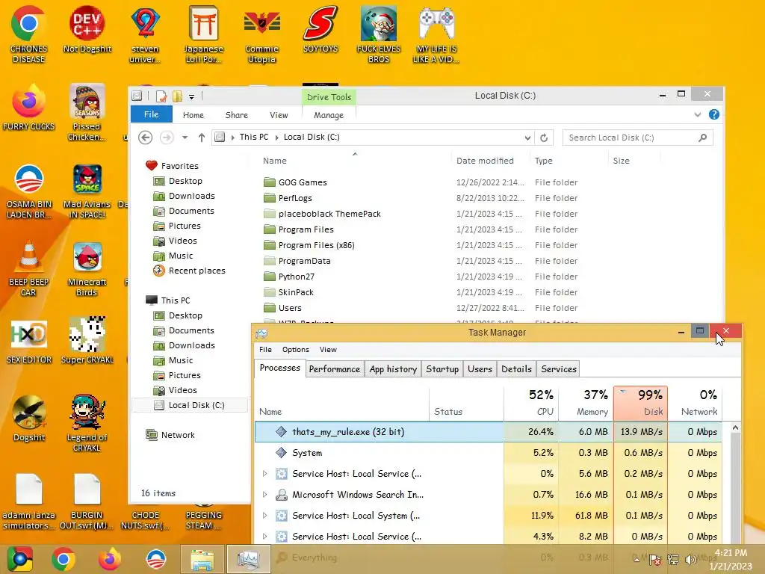
Task: Switch to the Performance tab in Task Manager
Action: click(335, 369)
